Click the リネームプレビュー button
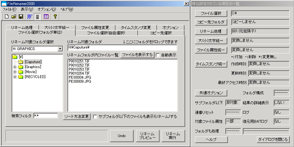The width and height of the screenshot is (294, 147). (147, 136)
